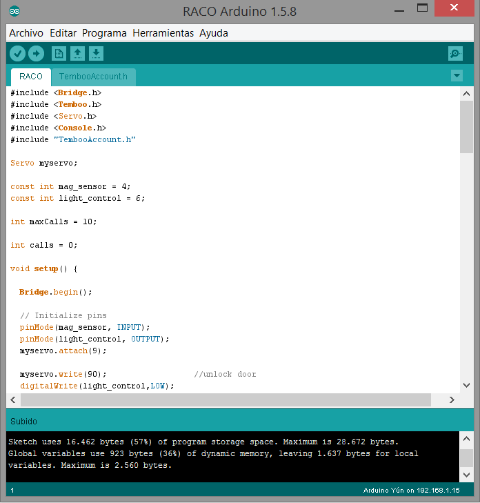Click the console scroll-down arrow

466,475
